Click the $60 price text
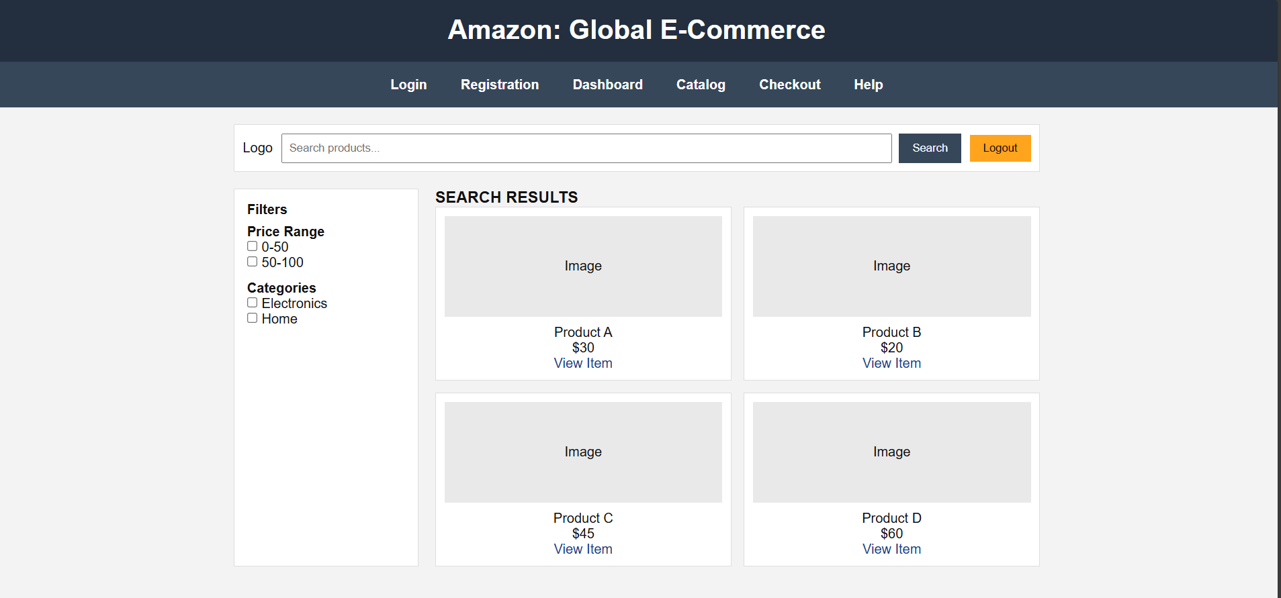Screen dimensions: 1281x598 (891, 534)
